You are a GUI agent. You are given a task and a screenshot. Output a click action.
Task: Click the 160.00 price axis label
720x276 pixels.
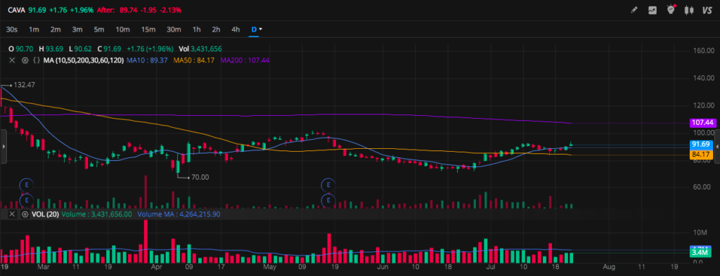click(703, 51)
